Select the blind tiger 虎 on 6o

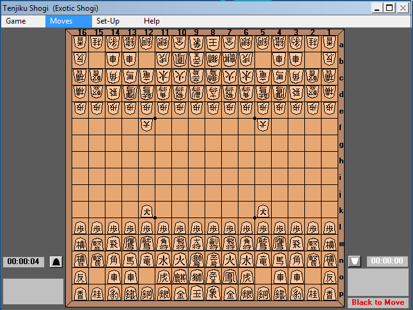[x=246, y=277]
